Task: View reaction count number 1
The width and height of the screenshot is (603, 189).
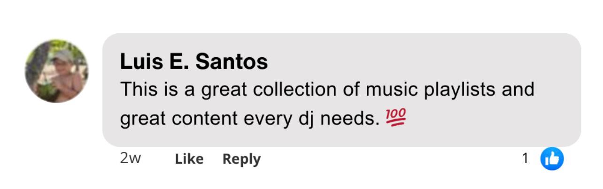Action: (526, 159)
